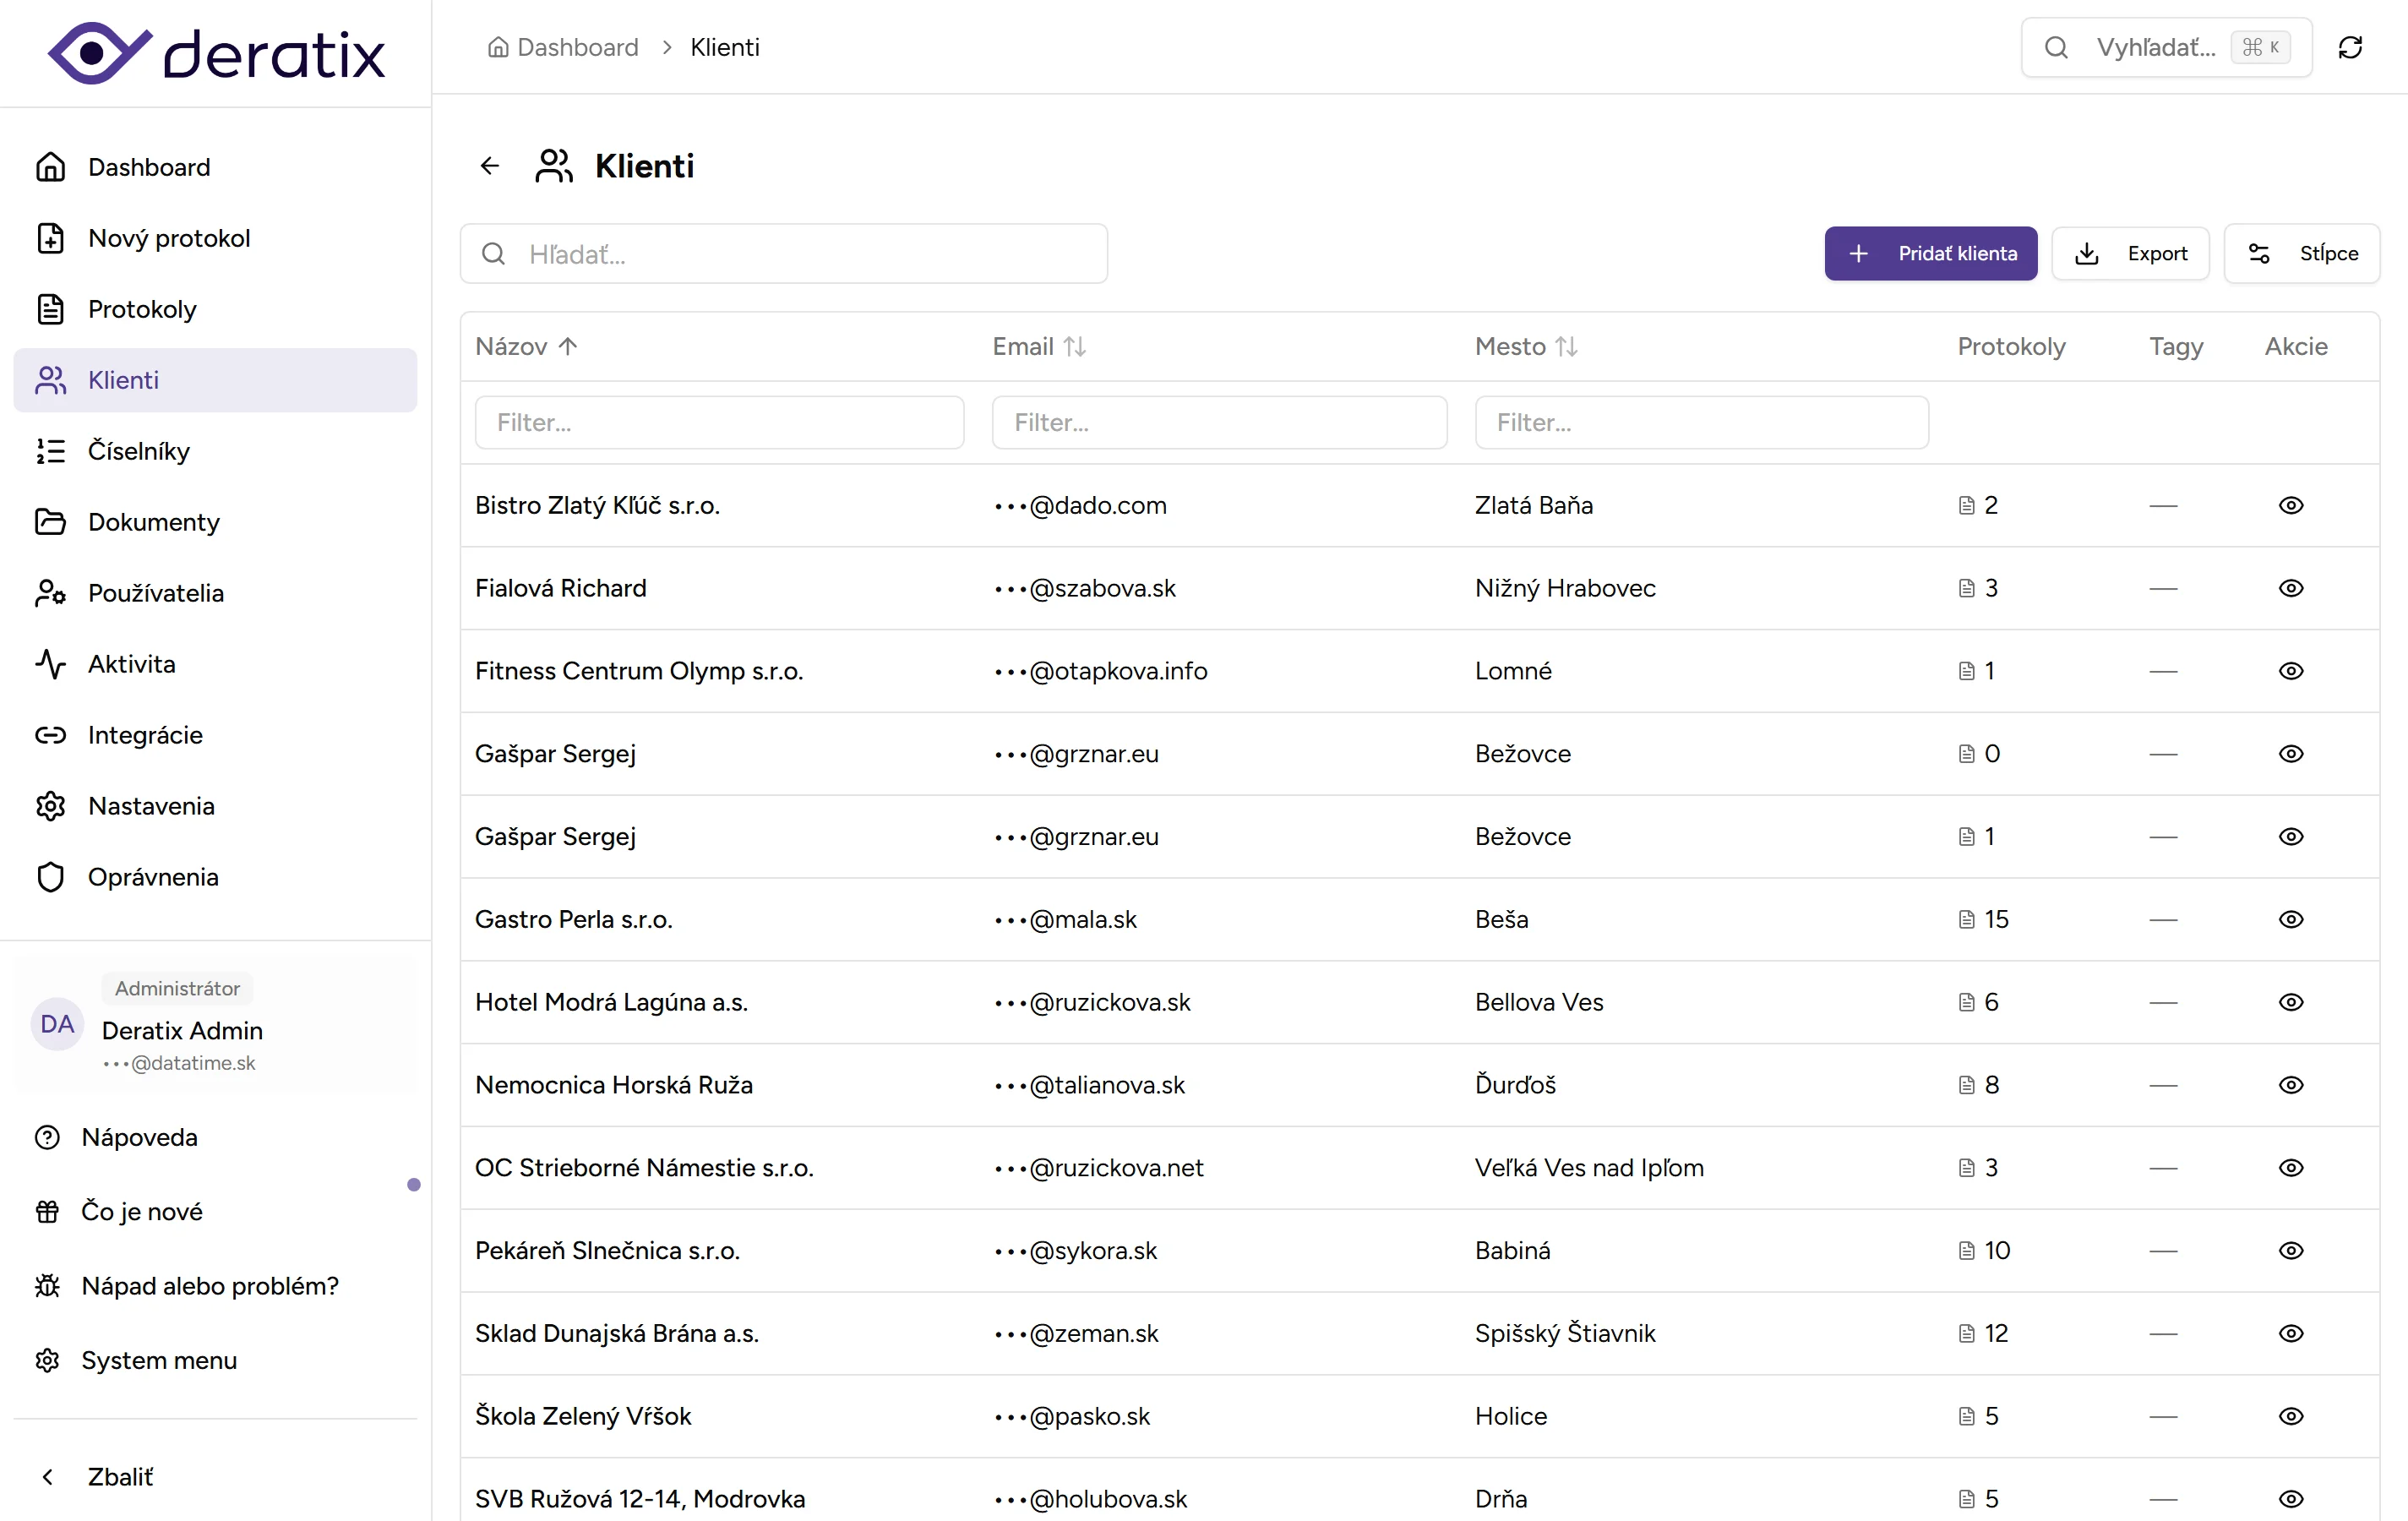The image size is (2408, 1521).
Task: Click eye icon for Škola Zelený Vŕšok
Action: pos(2290,1416)
